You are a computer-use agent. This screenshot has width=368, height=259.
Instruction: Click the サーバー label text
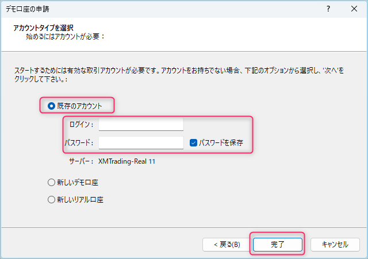(x=81, y=161)
